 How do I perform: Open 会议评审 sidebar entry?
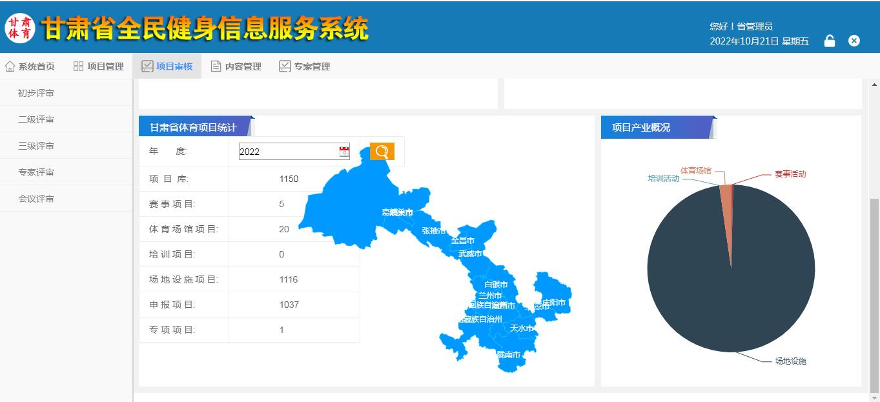pos(36,199)
